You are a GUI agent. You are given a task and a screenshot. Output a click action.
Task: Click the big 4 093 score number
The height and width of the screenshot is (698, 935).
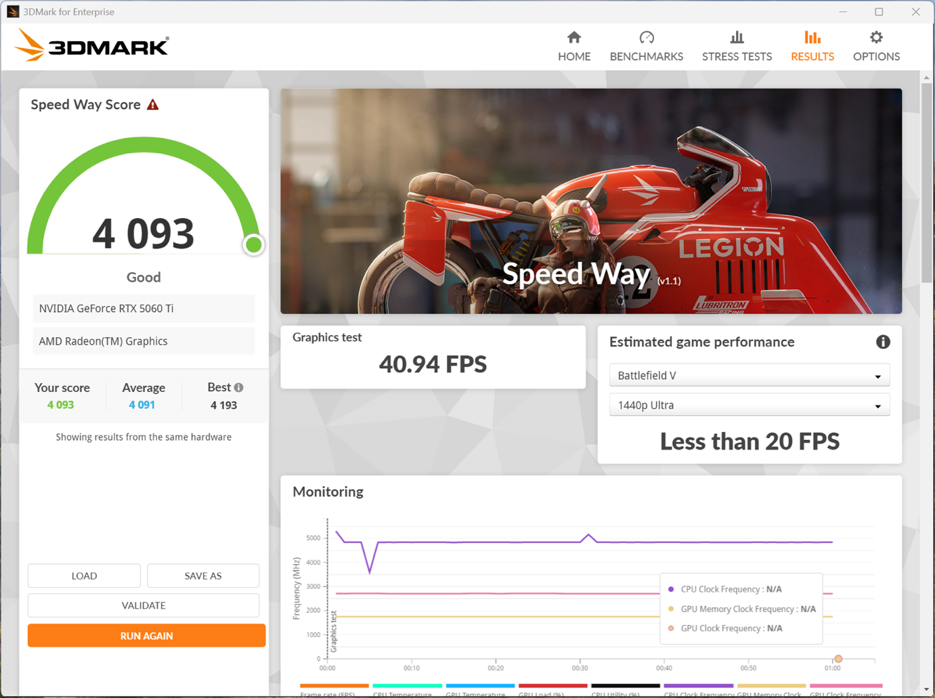(144, 234)
